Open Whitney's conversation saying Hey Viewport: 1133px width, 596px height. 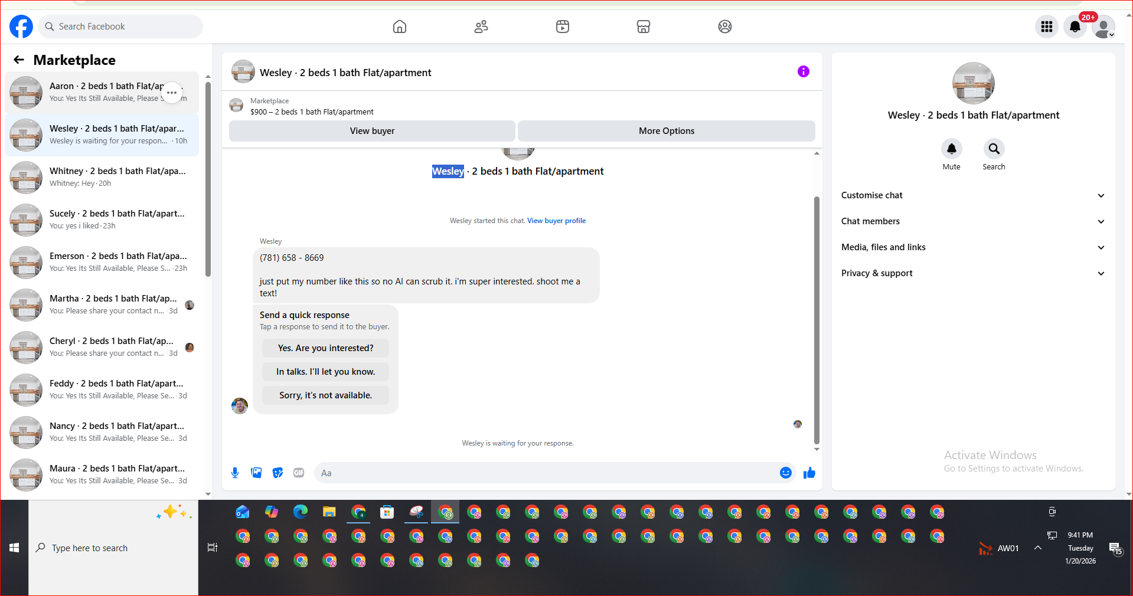[x=102, y=178]
